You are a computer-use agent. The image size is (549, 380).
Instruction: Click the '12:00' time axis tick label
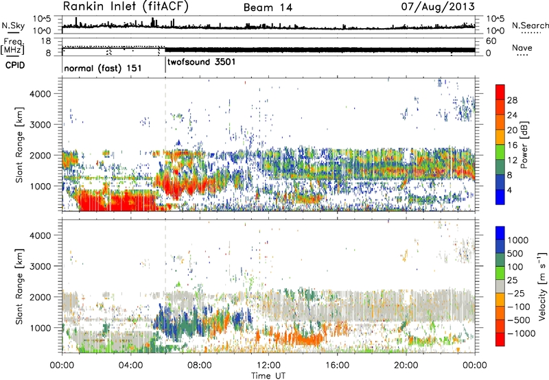click(x=268, y=366)
